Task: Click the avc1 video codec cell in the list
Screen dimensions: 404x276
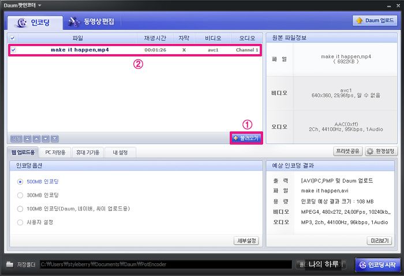Action: pyautogui.click(x=213, y=50)
